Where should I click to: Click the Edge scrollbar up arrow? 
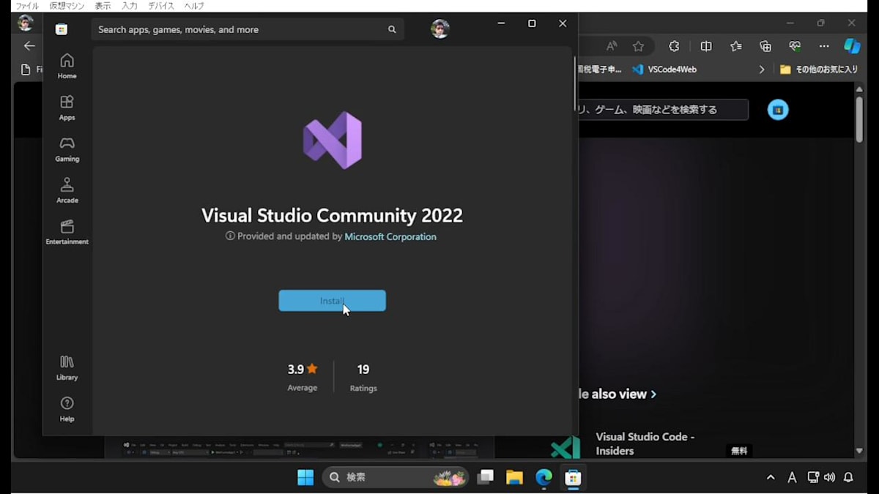859,88
